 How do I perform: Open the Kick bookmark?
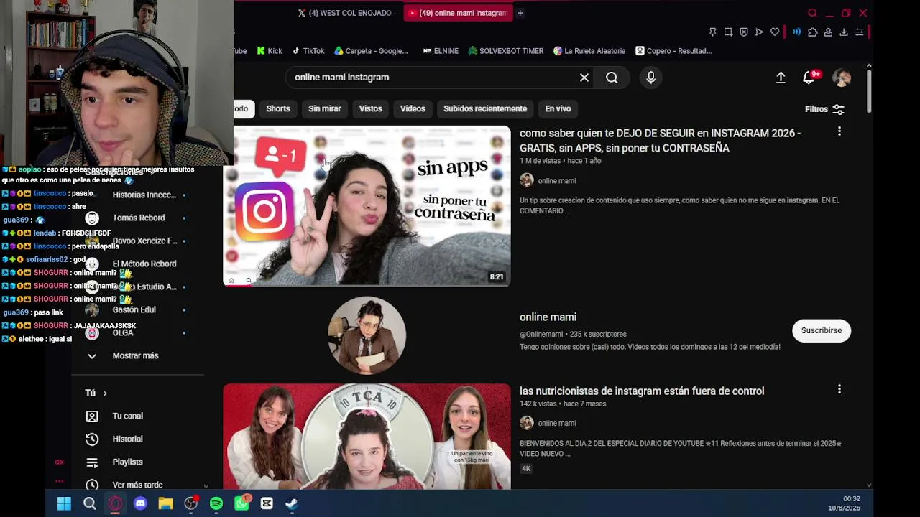click(269, 51)
